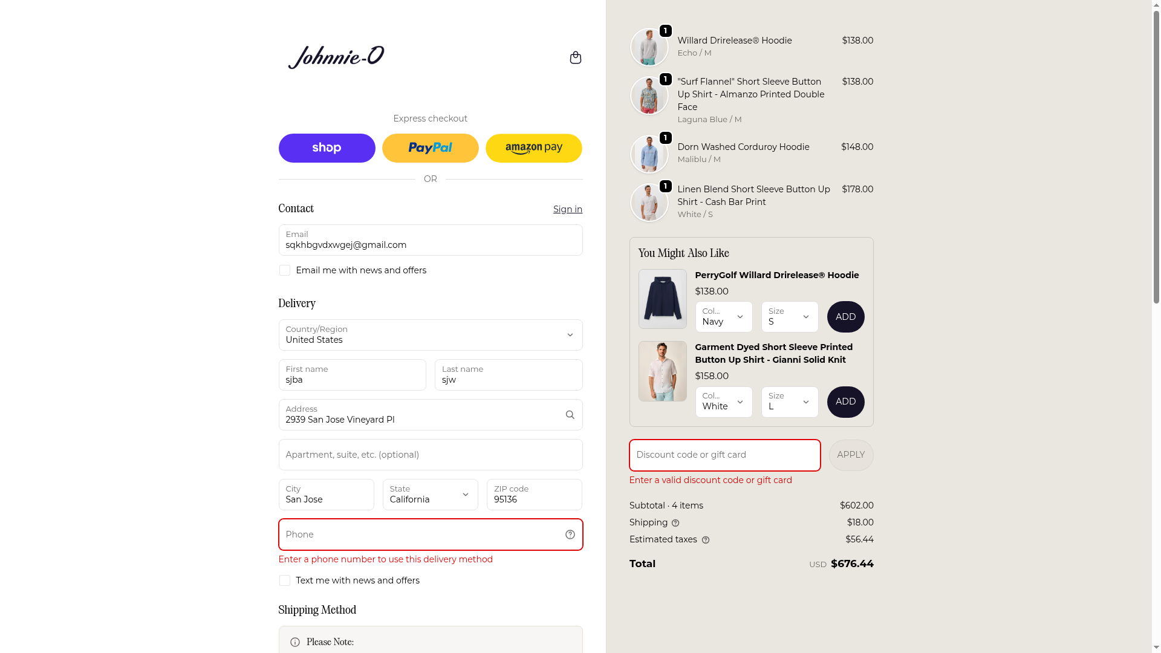Open the Size dropdown for PerryGolf hoodie
This screenshot has width=1161, height=653.
789,317
